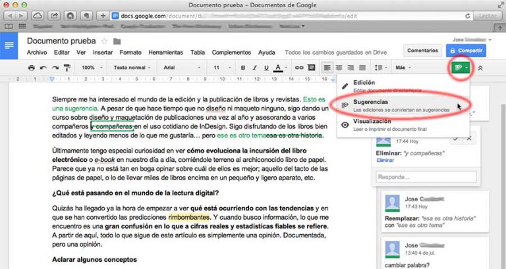Viewport: 506px width, 269px height.
Task: Open the green suggestions mode dropdown
Action: click(x=461, y=68)
